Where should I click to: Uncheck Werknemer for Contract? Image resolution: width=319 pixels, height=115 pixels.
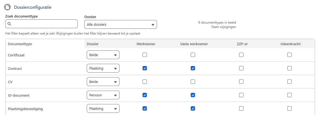click(x=145, y=68)
